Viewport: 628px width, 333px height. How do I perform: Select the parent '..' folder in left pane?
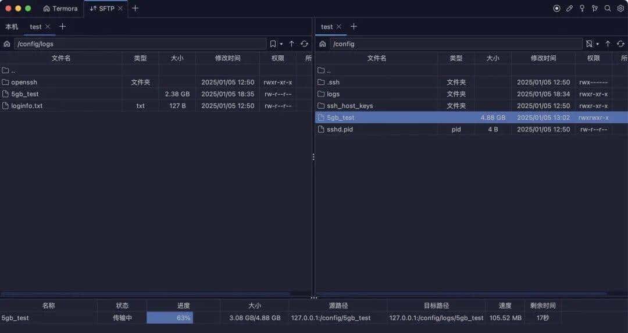156,70
